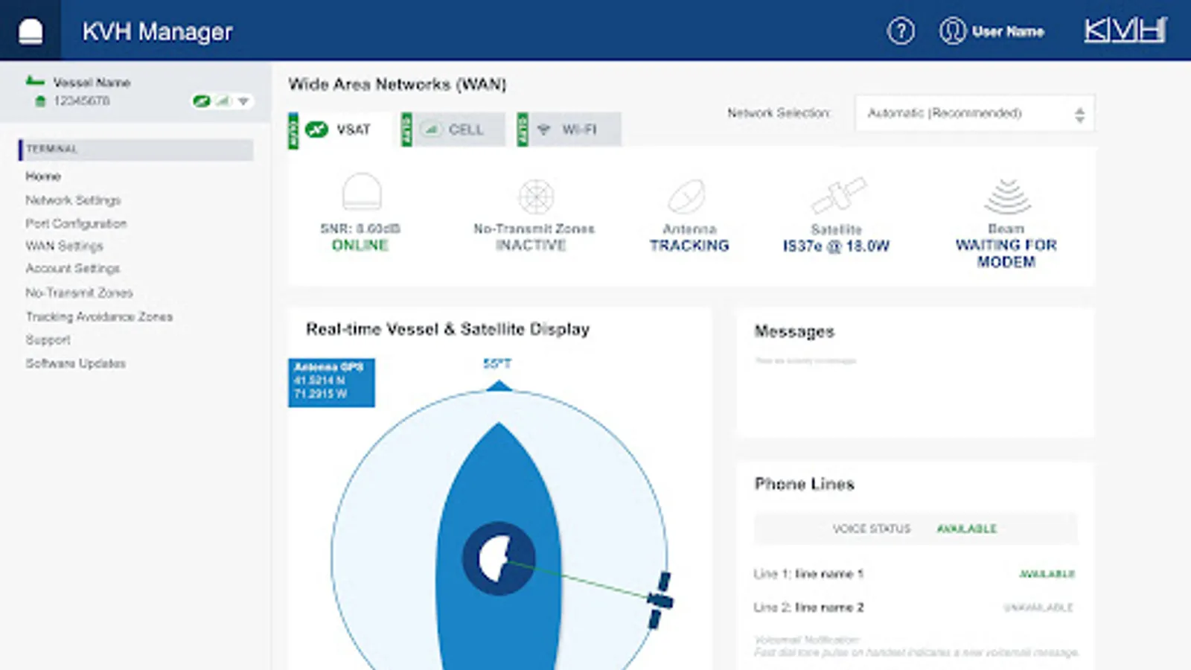Click the green vessel icon beside Vessel Name
The image size is (1191, 670).
pos(34,81)
